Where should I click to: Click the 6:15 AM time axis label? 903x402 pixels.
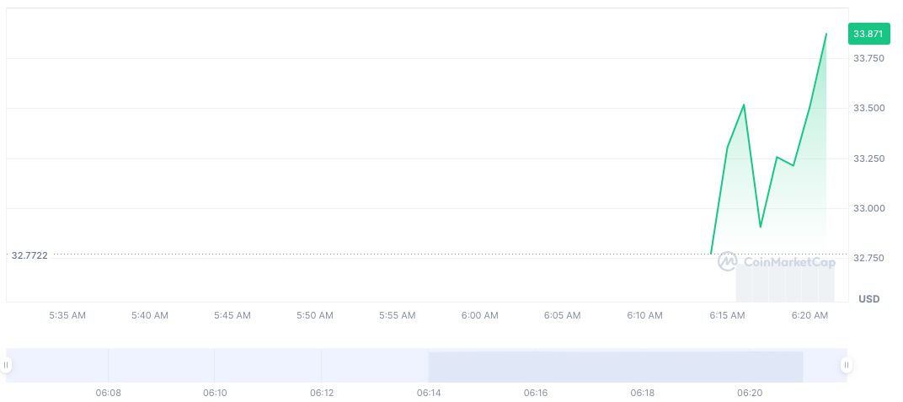727,315
